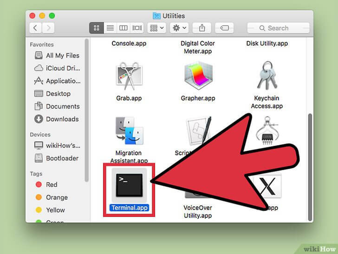The image size is (338, 254).
Task: Open the Arrange items dropdown
Action: 156,28
